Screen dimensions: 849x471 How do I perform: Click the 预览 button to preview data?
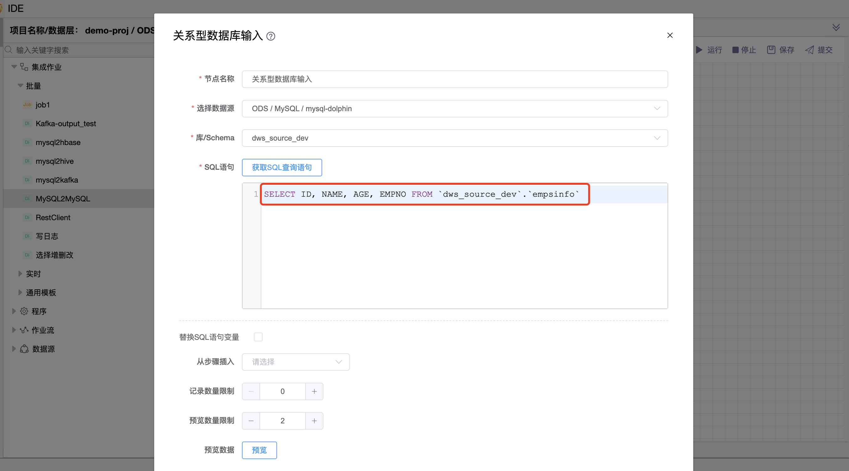[259, 450]
